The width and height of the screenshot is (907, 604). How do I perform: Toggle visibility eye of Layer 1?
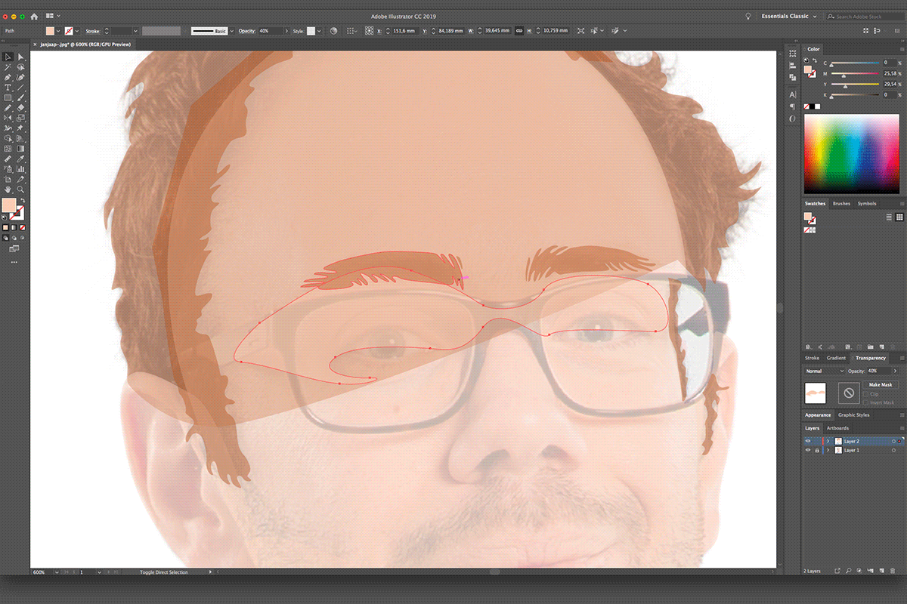click(808, 450)
